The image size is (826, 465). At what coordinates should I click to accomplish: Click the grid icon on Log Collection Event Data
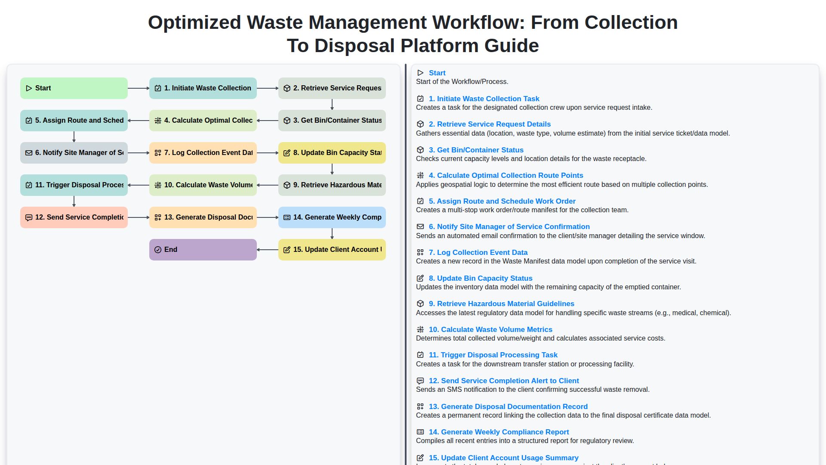point(157,152)
